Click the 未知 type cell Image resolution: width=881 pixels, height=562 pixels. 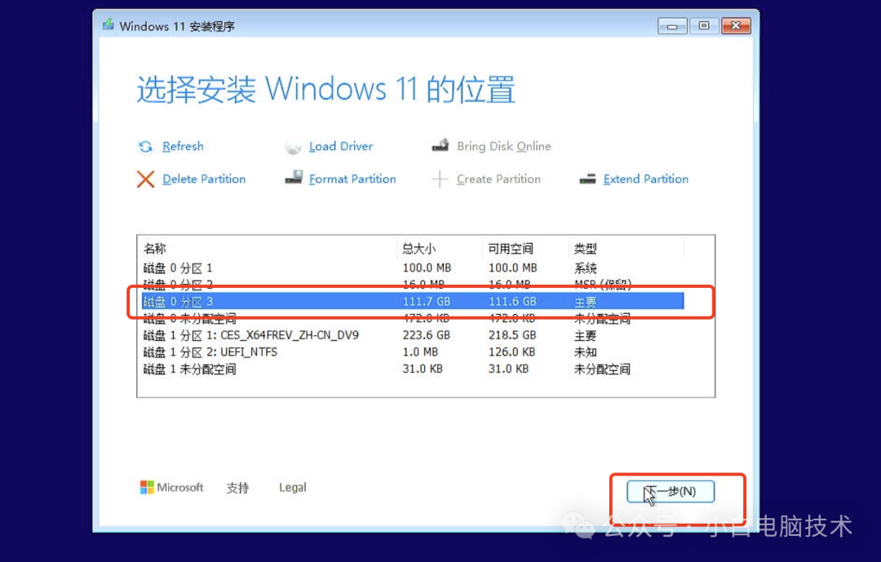coord(585,352)
